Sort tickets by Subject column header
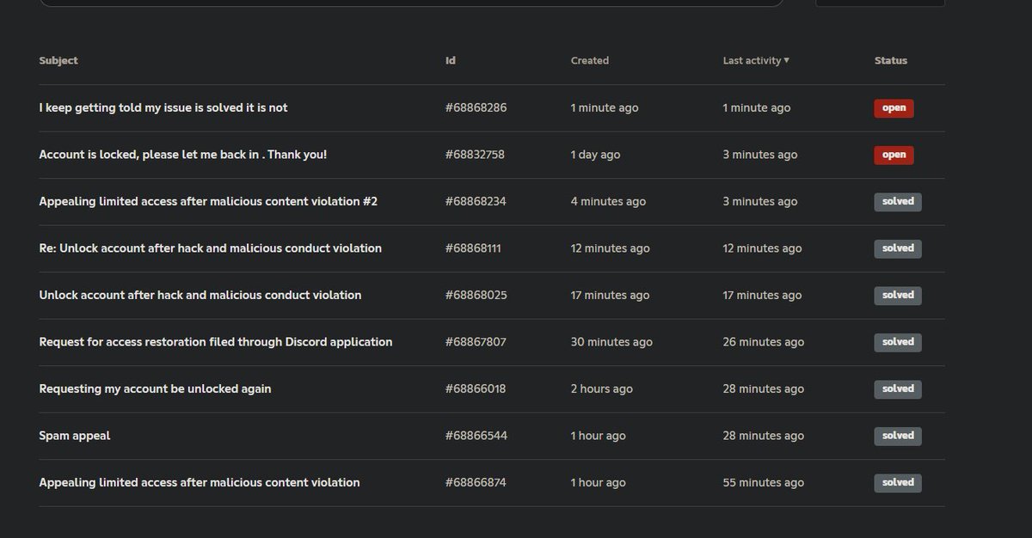This screenshot has height=538, width=1032. pos(58,61)
